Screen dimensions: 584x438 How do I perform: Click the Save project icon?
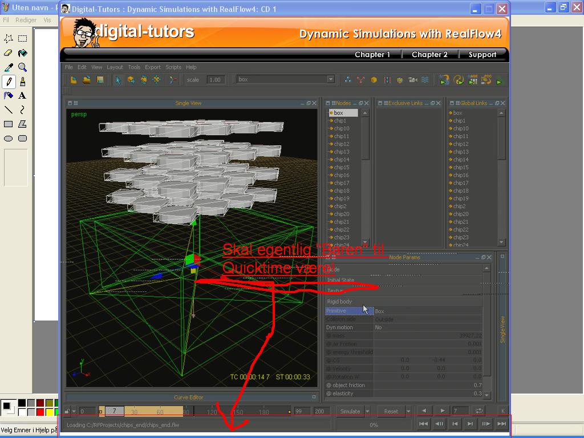coord(100,80)
